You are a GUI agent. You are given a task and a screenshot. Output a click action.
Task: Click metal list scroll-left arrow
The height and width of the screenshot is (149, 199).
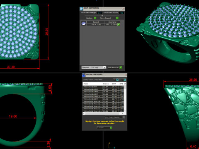(x=84, y=113)
